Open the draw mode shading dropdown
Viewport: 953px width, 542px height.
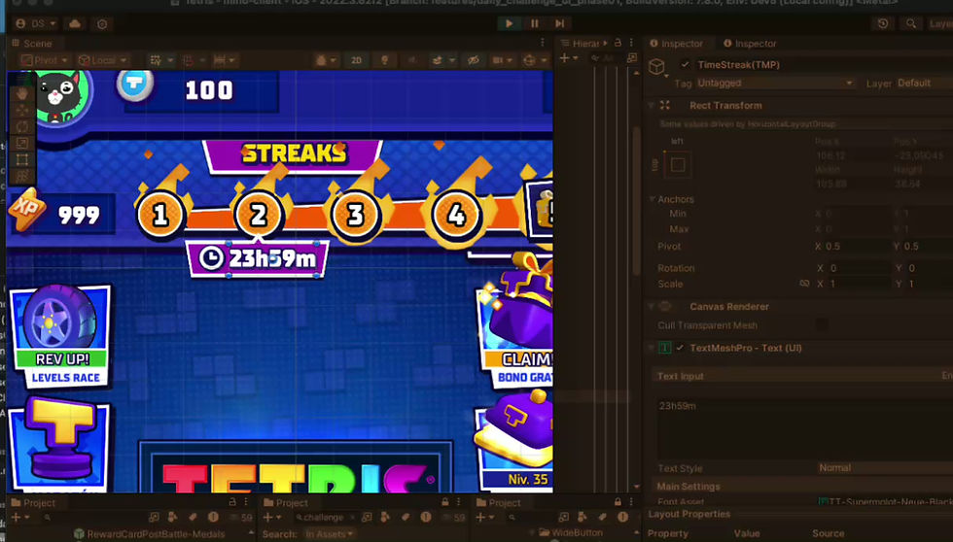326,60
